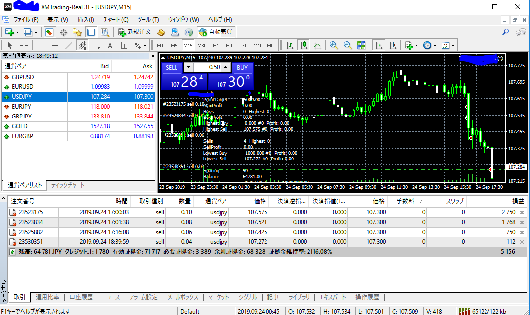Click the 0.50 volume input field
This screenshot has width=530, height=315.
pyautogui.click(x=207, y=67)
